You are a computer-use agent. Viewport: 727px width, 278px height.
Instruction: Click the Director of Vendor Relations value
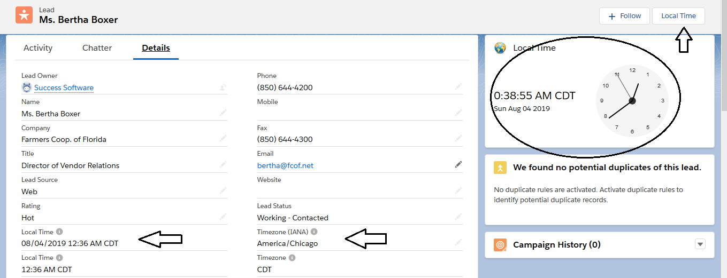coord(70,165)
